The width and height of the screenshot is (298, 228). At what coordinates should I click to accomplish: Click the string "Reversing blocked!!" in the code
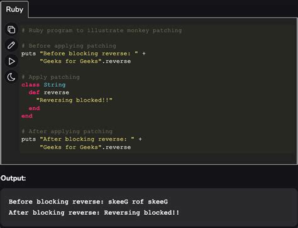(x=74, y=100)
